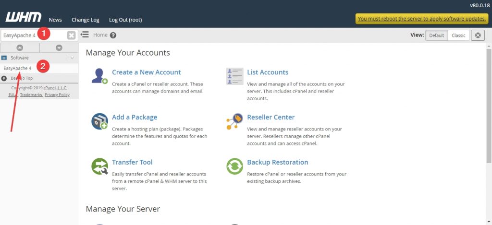Image resolution: width=492 pixels, height=225 pixels.
Task: Collapse all categories with up-arrow icon
Action: pos(19,47)
